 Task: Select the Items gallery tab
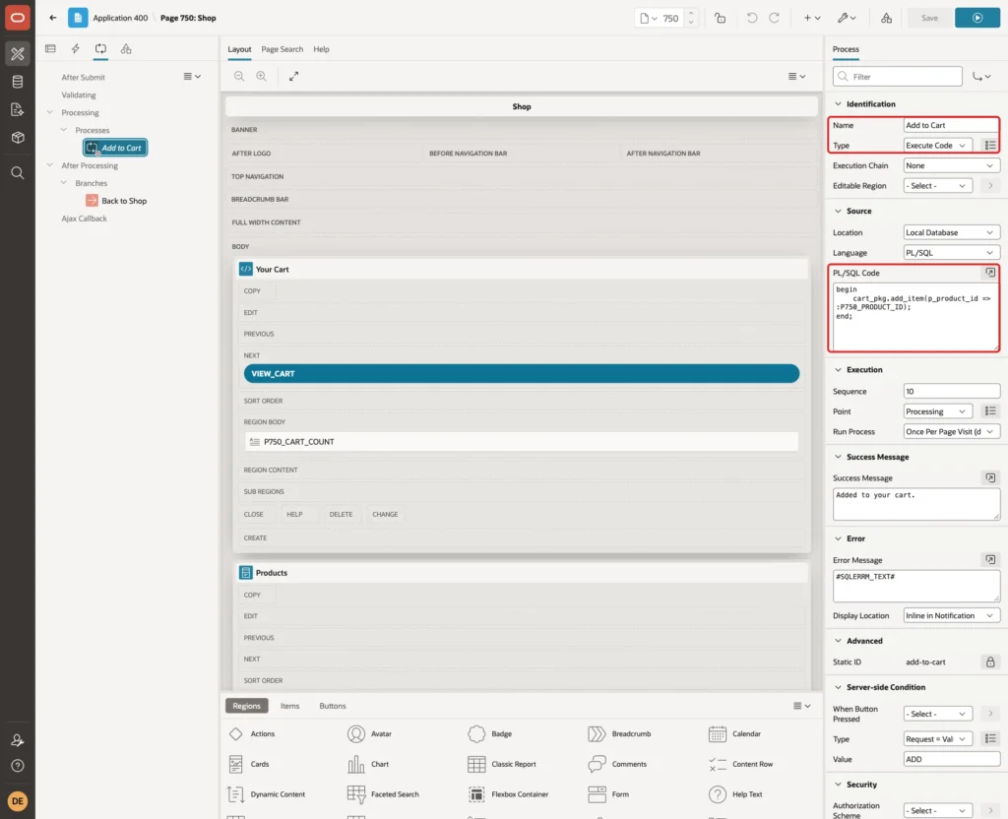pos(290,706)
